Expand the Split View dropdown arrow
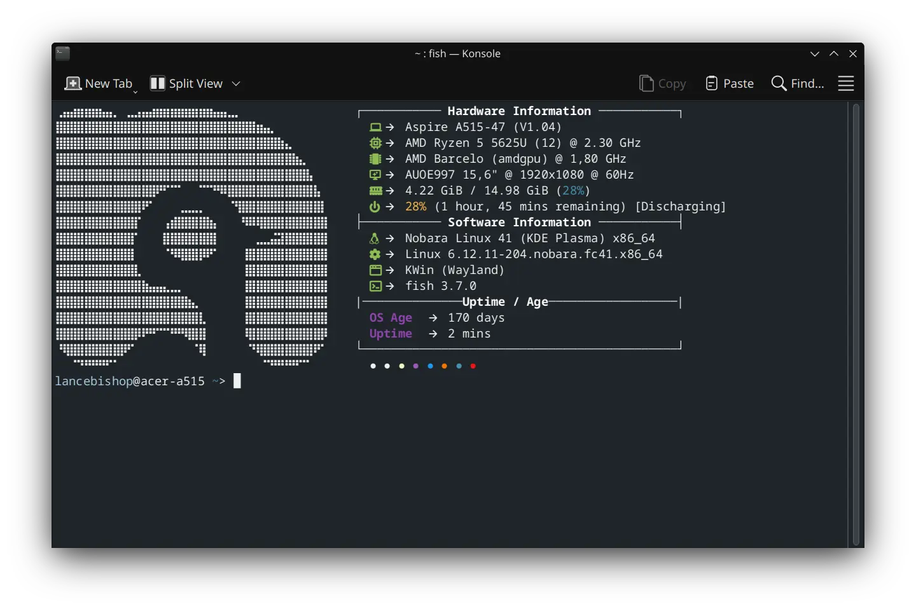The width and height of the screenshot is (916, 609). [236, 83]
